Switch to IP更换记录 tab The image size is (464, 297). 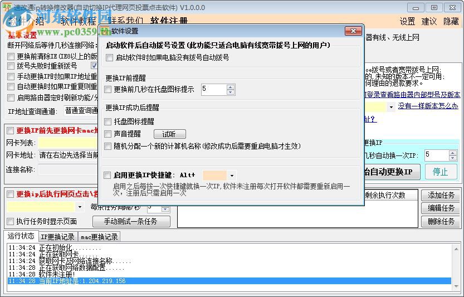tap(57, 237)
